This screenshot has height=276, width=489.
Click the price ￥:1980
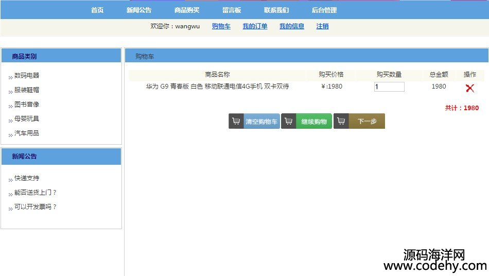(x=331, y=87)
